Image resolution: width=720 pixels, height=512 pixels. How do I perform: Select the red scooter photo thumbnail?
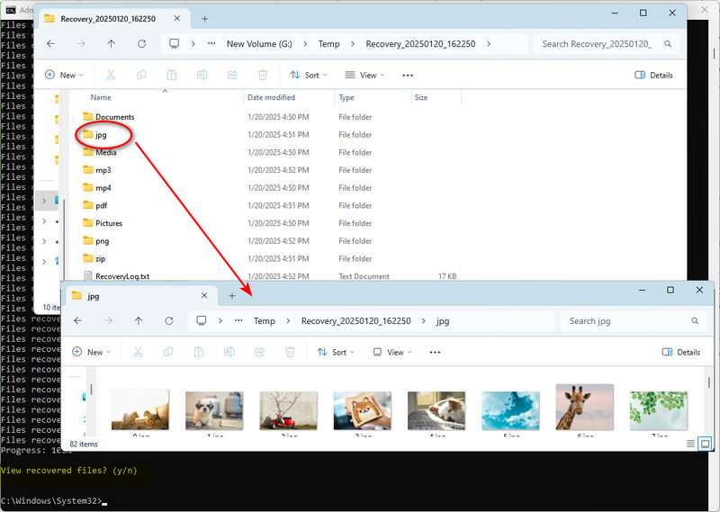click(x=288, y=410)
